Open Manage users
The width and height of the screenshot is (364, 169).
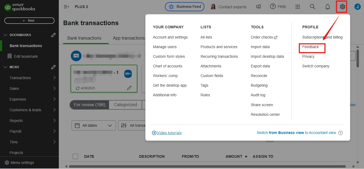pyautogui.click(x=165, y=47)
